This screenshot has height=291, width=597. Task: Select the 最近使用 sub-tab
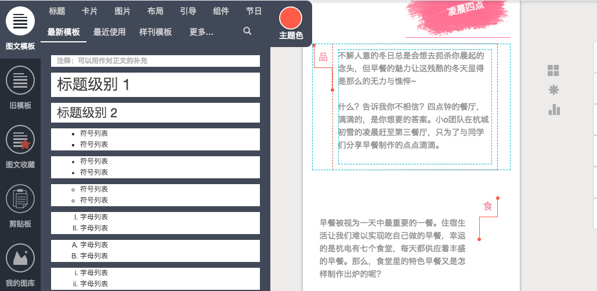[109, 32]
